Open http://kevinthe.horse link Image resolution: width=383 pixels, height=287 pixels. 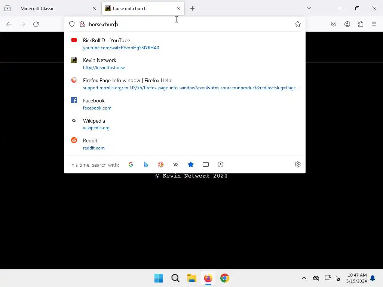point(104,68)
